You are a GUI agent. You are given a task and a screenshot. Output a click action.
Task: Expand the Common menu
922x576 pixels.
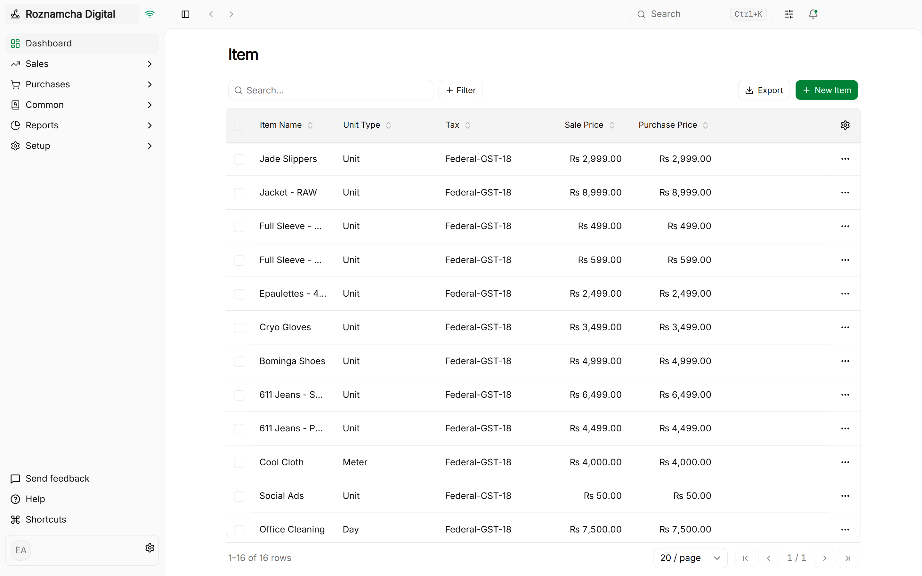click(x=82, y=105)
